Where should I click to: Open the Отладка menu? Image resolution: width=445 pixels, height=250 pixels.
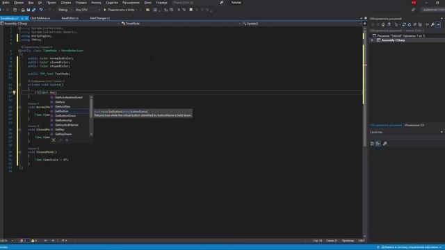click(x=81, y=3)
